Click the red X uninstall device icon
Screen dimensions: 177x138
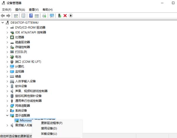(65, 16)
